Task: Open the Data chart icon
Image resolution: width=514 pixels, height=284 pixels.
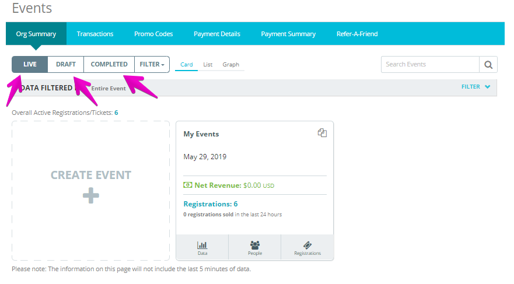Action: tap(202, 245)
